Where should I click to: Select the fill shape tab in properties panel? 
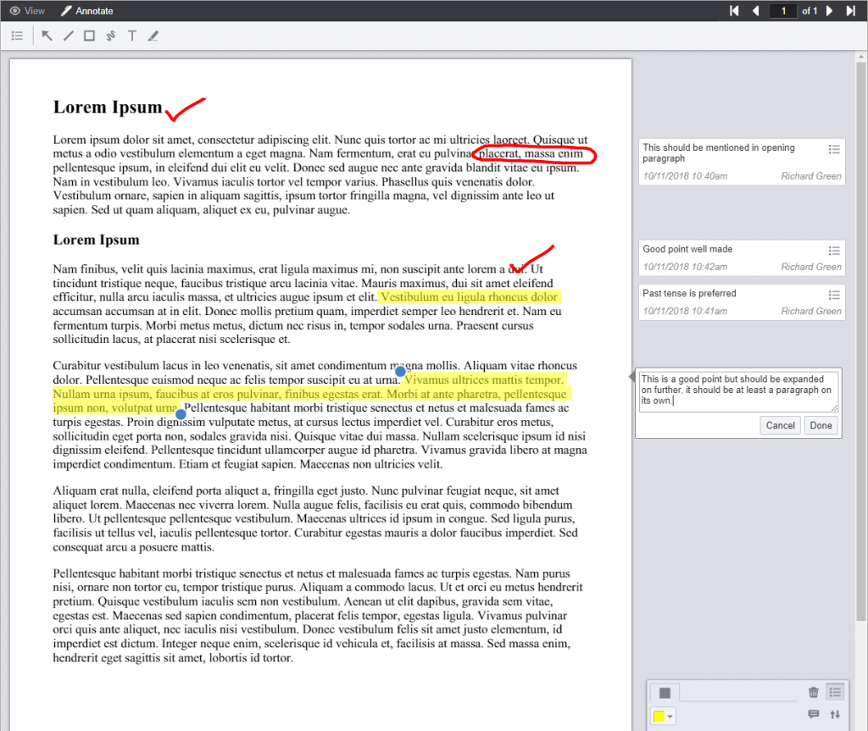point(665,692)
